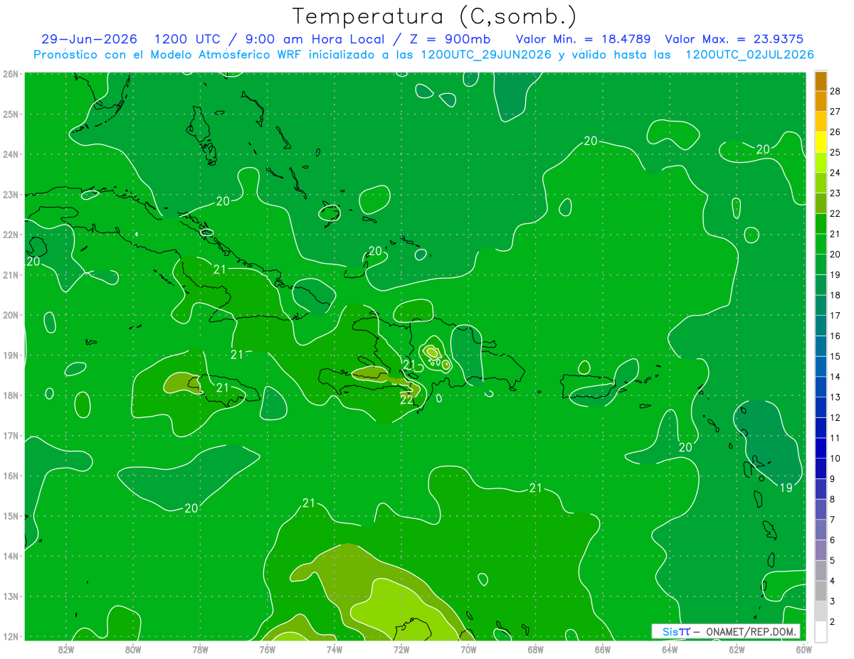The image size is (854, 659).
Task: Click the "22N" latitude axis label
Action: 11,235
